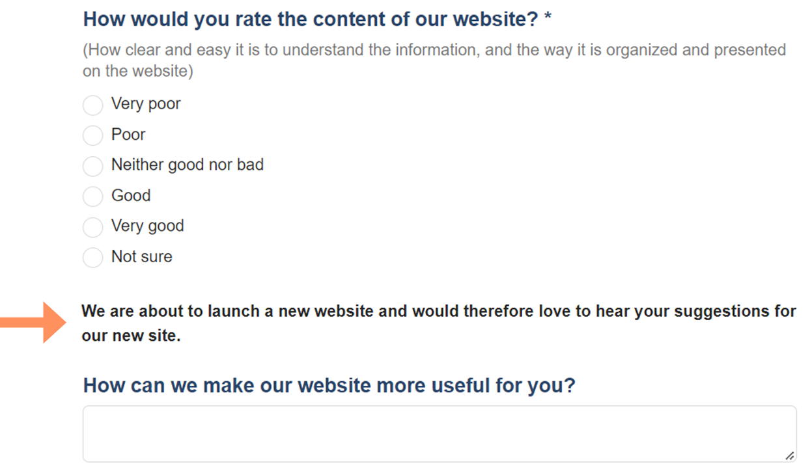Click the 'How can we make our website' heading

pyautogui.click(x=329, y=386)
